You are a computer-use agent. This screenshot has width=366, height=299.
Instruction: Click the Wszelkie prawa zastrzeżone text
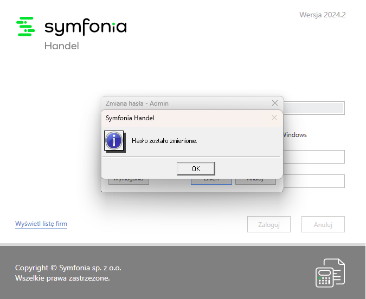coord(62,278)
